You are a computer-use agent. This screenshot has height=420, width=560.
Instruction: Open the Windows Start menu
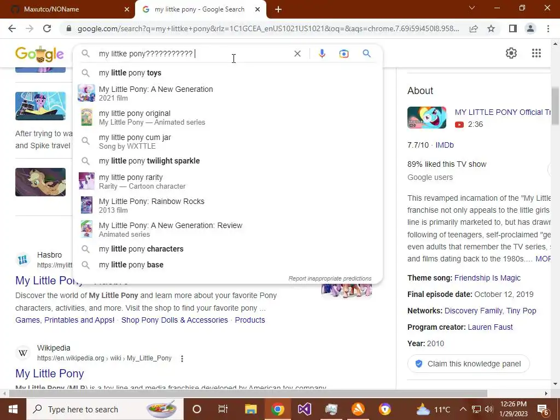(13, 409)
